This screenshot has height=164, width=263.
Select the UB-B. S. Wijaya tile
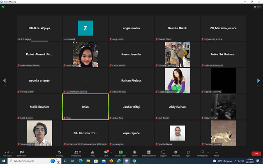(x=39, y=28)
